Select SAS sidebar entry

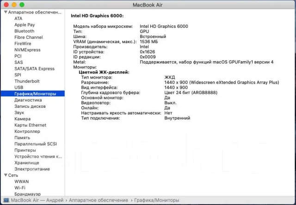point(18,62)
